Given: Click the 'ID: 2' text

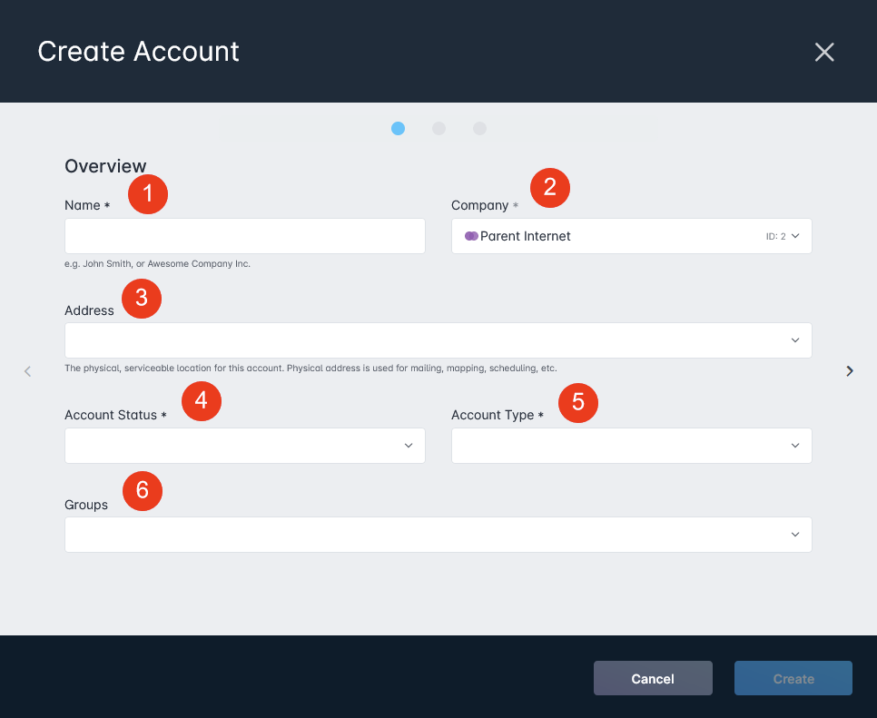Looking at the screenshot, I should [x=775, y=237].
